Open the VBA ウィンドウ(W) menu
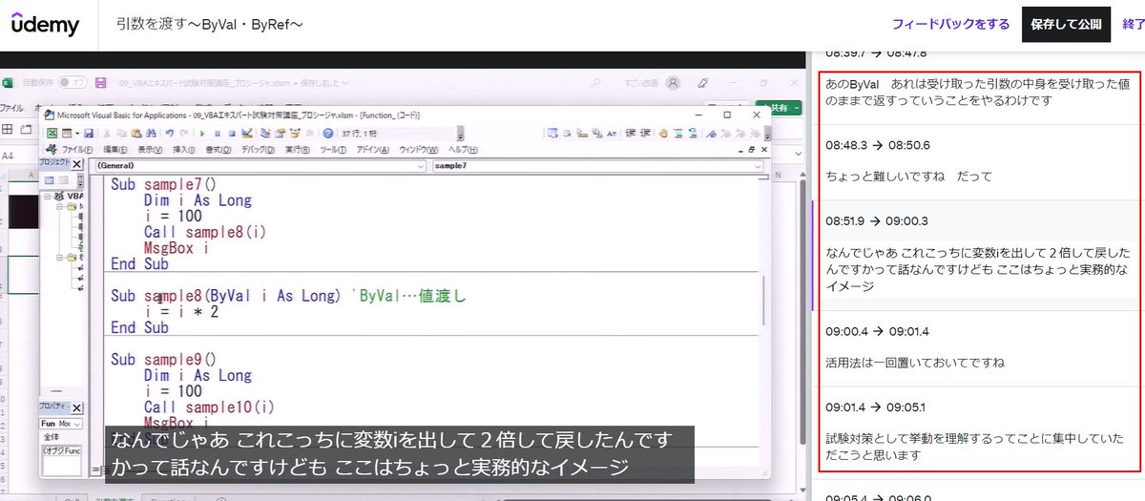 418,150
